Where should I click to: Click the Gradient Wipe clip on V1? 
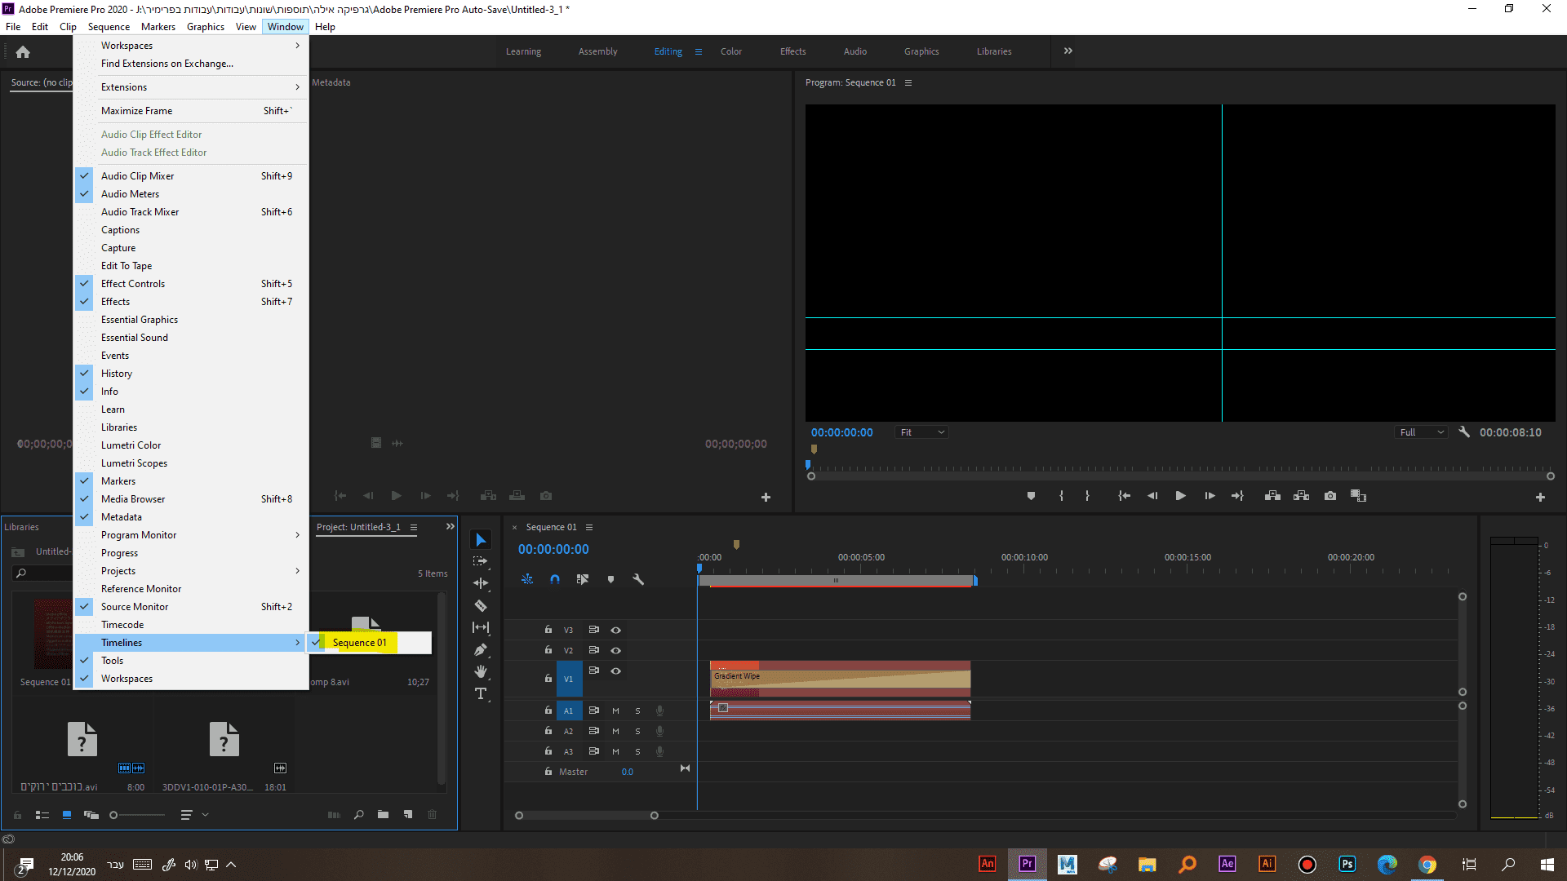pos(841,679)
